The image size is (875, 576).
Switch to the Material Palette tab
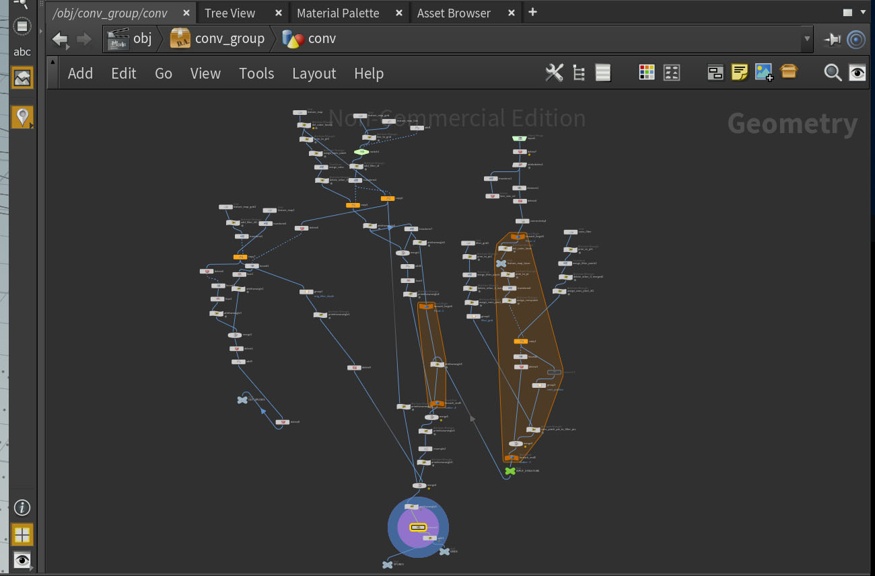[338, 12]
